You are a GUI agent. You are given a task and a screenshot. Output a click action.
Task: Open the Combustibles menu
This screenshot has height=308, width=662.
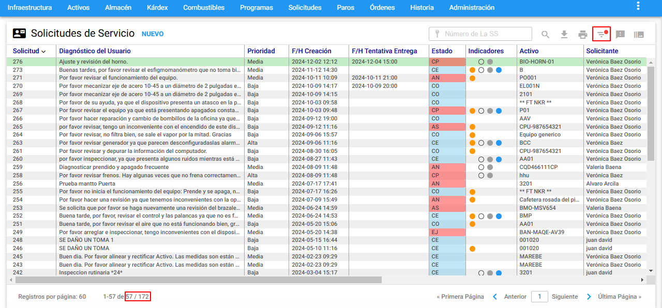pyautogui.click(x=204, y=8)
